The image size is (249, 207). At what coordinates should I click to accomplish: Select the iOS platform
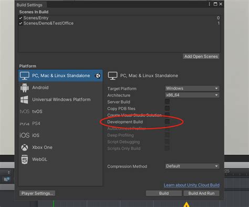(60, 135)
